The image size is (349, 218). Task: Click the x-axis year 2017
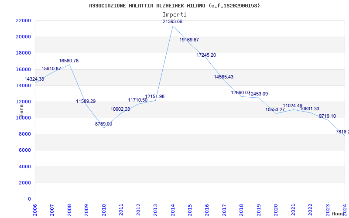pos(224,209)
